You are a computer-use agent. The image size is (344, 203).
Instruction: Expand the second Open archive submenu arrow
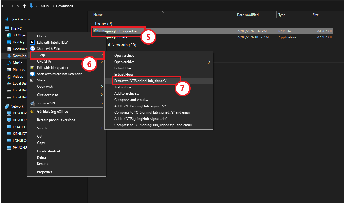[x=209, y=62]
